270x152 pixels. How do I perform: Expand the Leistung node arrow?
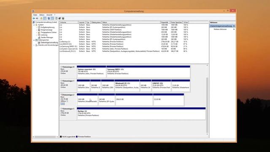(x=37, y=35)
